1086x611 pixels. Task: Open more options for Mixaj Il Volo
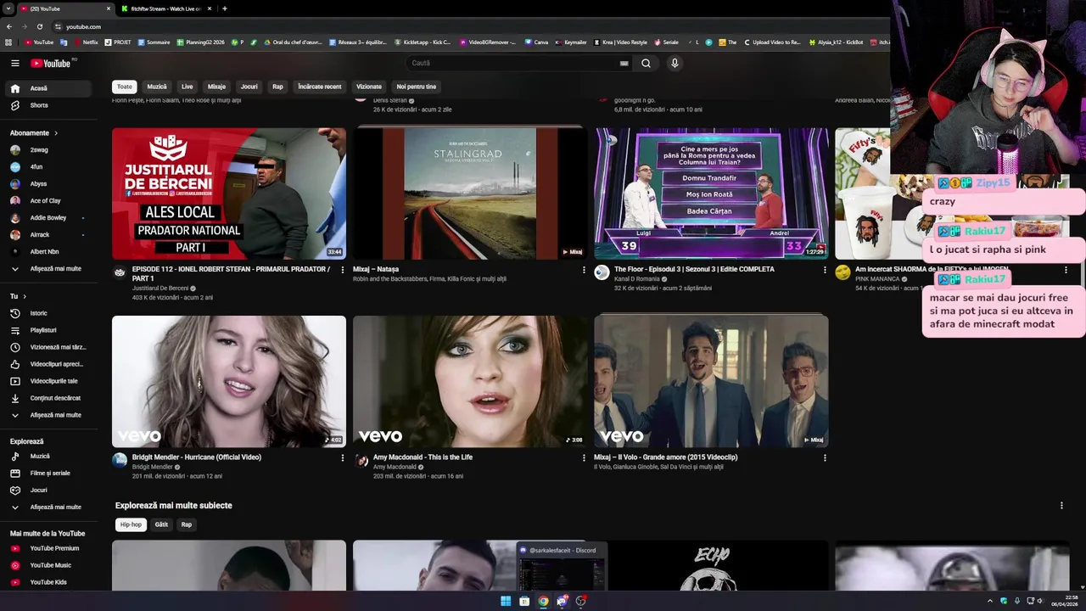tap(825, 458)
